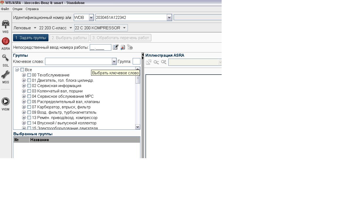Select '13 Ремён. привод/возд. компрессор' row text
341x213 pixels.
[65, 118]
